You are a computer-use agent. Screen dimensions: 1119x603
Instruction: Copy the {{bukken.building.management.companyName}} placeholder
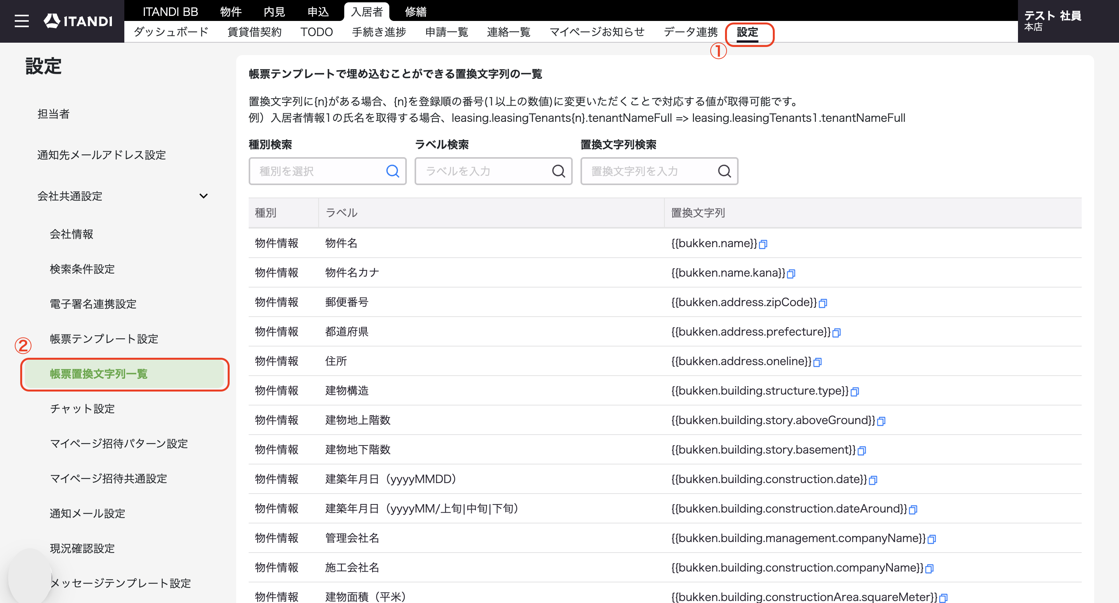click(932, 539)
